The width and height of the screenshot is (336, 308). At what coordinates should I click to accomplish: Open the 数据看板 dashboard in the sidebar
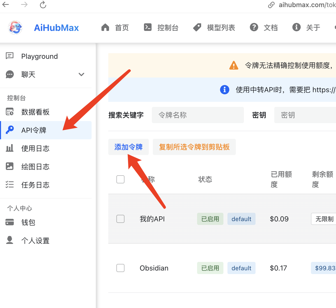click(x=35, y=112)
